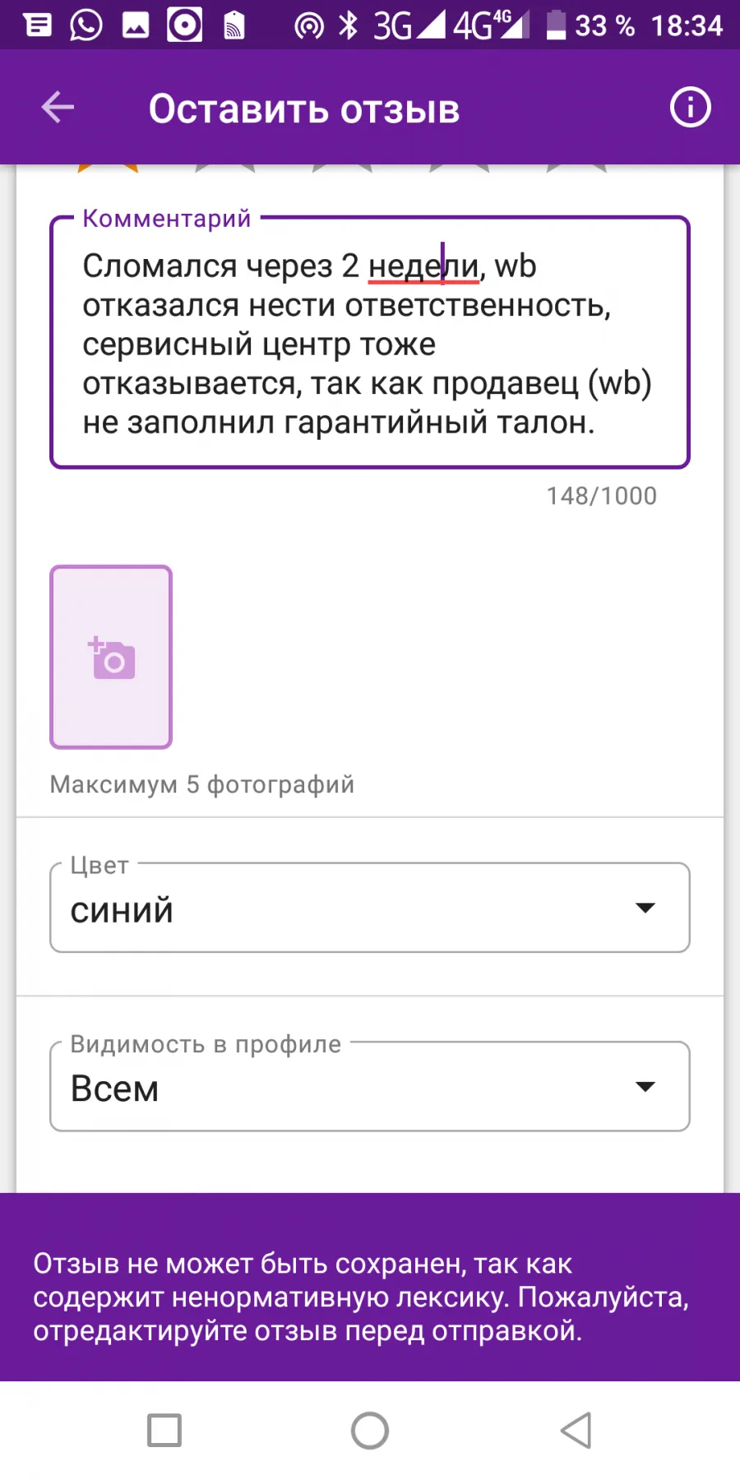Tap the Оставить отзыв title
Screen dimensions: 740x1480
click(304, 109)
